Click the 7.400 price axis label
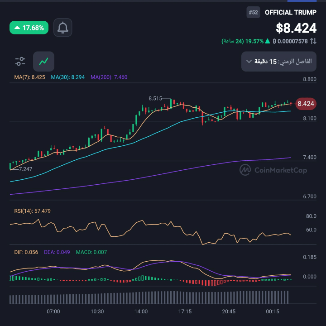 pos(310,157)
